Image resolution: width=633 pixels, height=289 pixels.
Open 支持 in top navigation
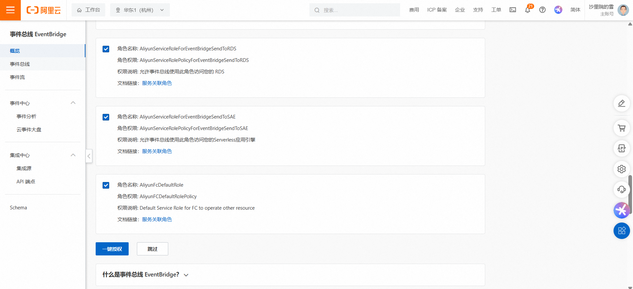(478, 10)
